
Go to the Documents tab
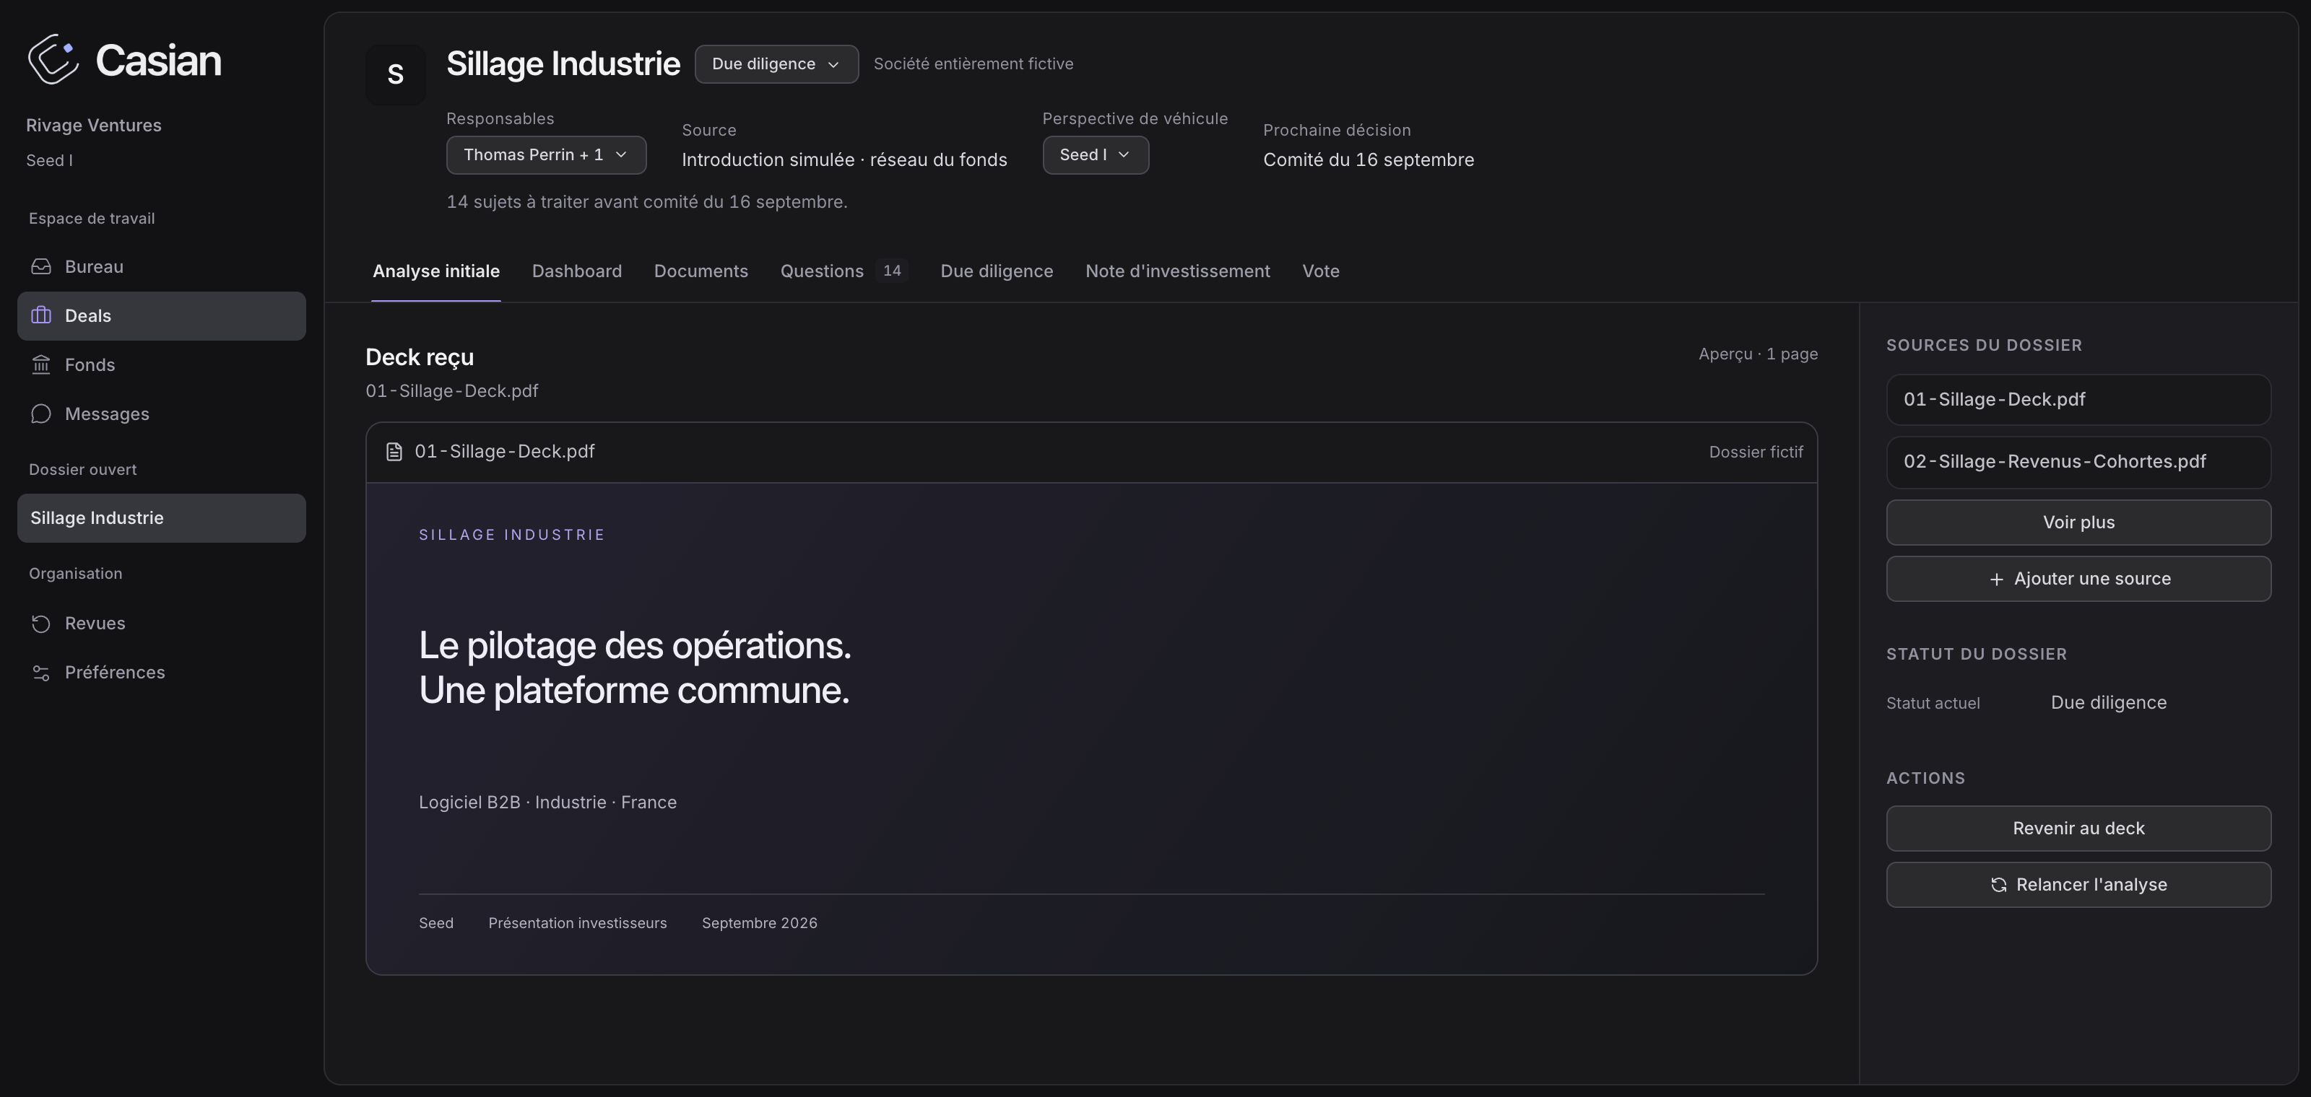point(701,271)
